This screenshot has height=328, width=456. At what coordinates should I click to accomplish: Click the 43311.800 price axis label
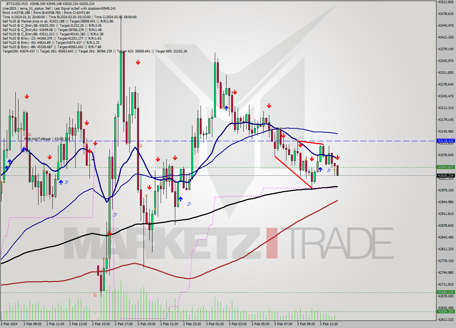pos(446,72)
